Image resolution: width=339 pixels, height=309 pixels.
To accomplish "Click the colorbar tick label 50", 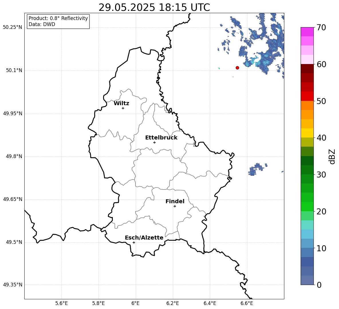I will click(321, 101).
